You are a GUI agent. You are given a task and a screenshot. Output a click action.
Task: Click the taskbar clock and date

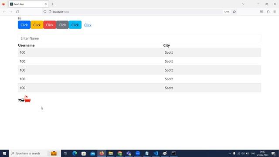(x=262, y=153)
